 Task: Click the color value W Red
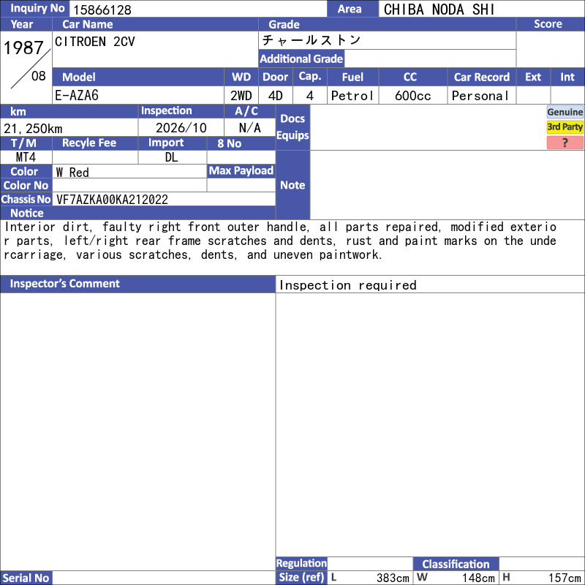click(x=72, y=173)
